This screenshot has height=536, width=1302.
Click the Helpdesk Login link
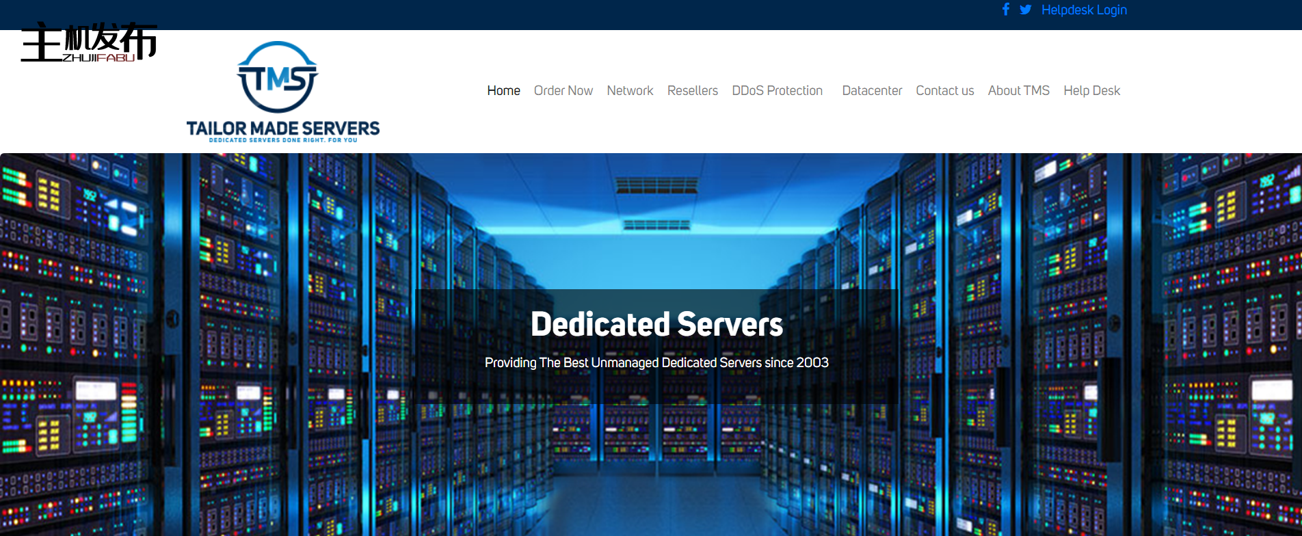click(1084, 10)
